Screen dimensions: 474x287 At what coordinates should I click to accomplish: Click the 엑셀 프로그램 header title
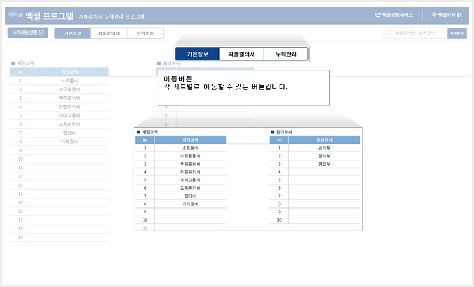(x=49, y=16)
